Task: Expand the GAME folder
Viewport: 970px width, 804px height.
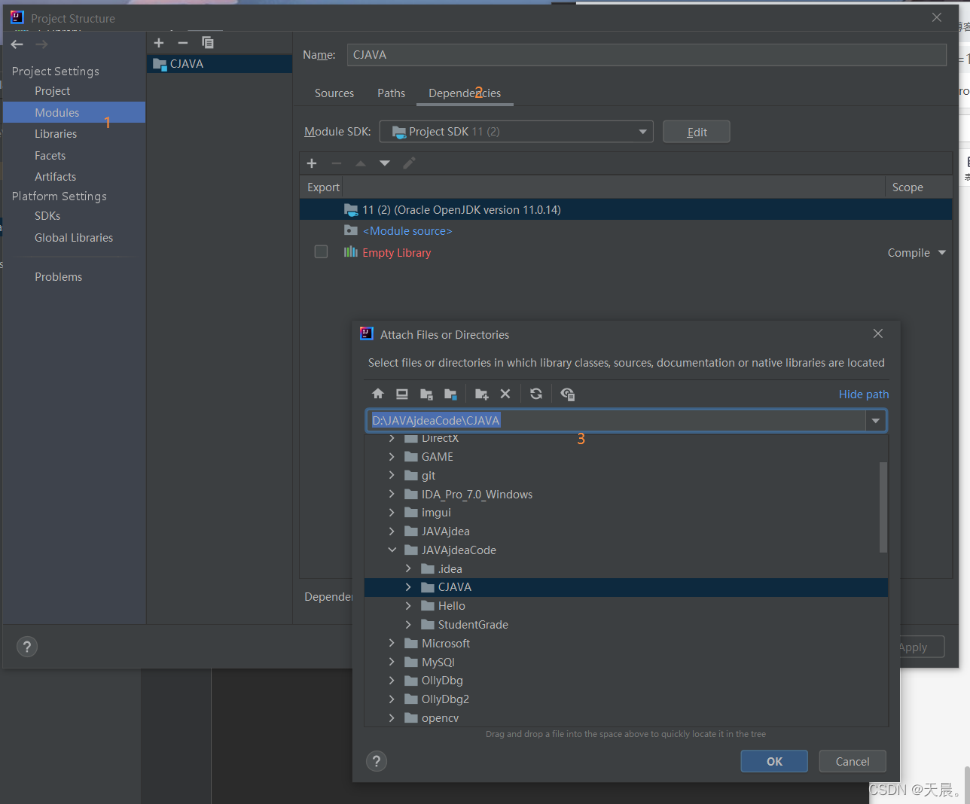Action: point(392,456)
